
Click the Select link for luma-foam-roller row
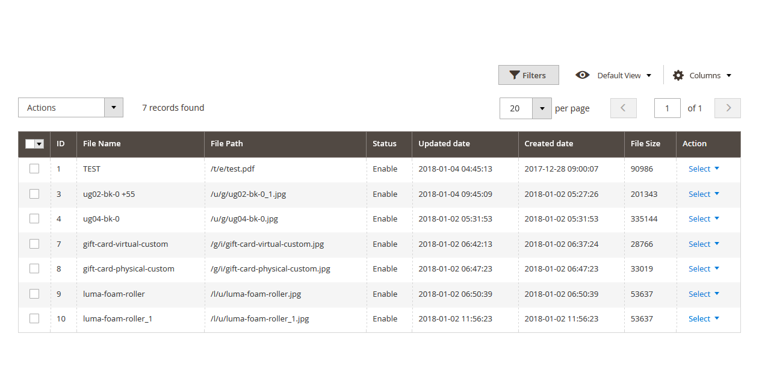point(699,294)
